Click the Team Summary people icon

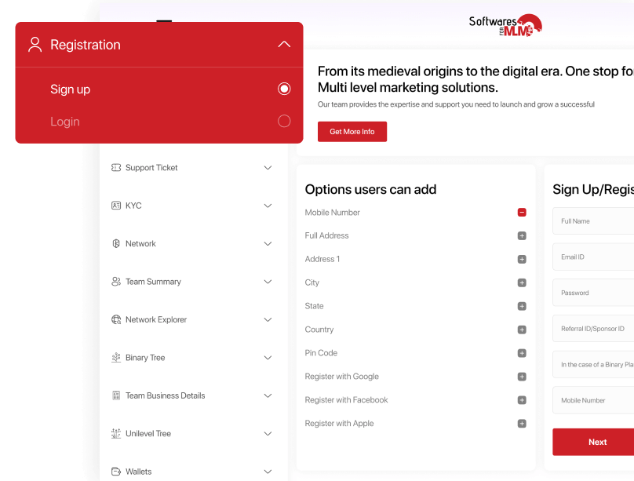click(x=116, y=282)
